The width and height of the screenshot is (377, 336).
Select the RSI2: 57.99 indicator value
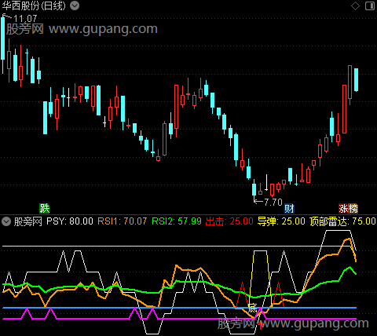[177, 221]
